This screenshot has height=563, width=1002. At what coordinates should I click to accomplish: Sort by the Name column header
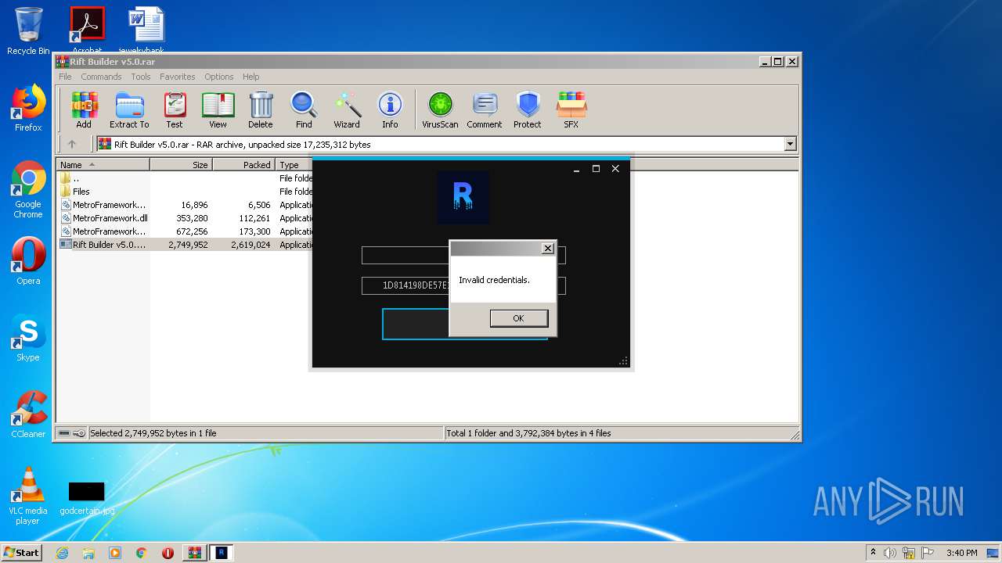[103, 165]
